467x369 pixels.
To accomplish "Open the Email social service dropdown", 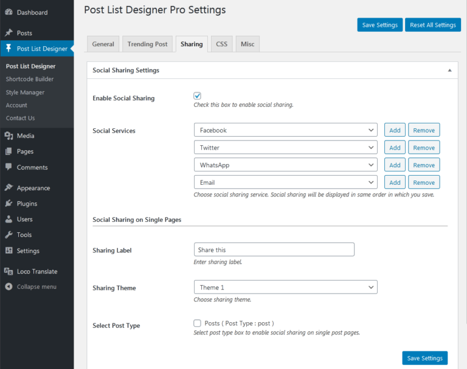I will [x=286, y=182].
